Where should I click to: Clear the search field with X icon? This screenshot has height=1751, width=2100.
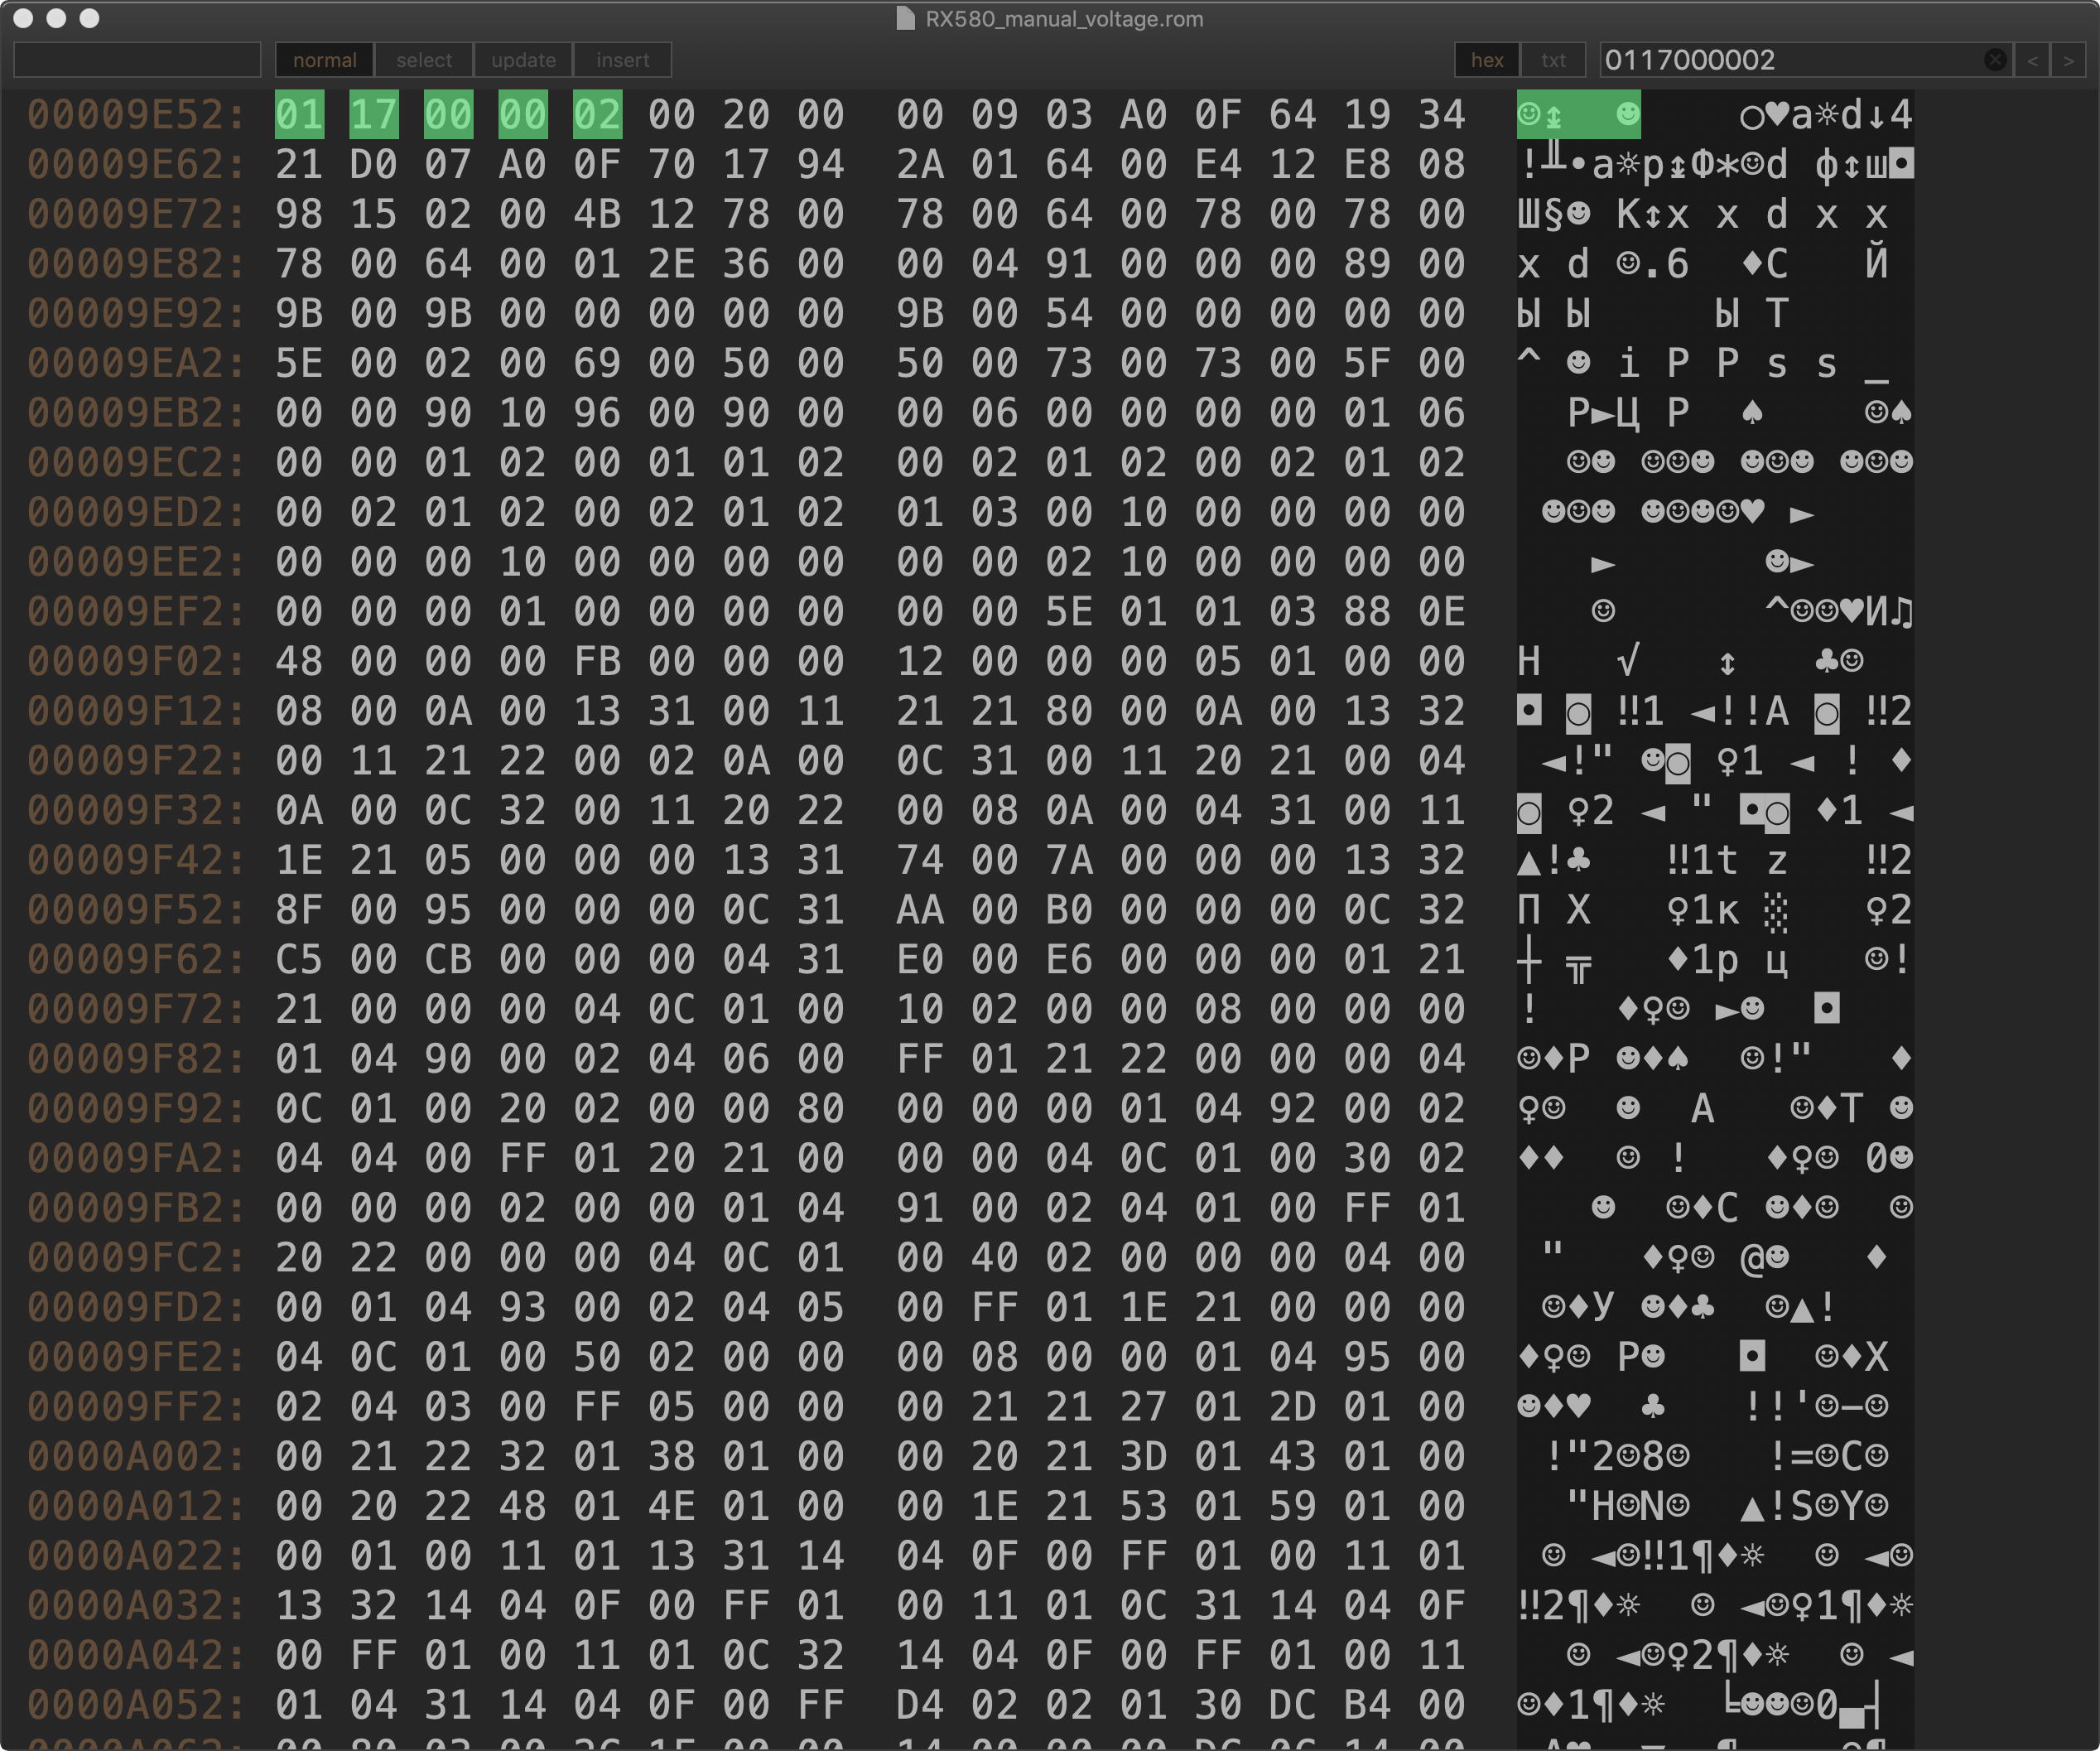click(1994, 60)
